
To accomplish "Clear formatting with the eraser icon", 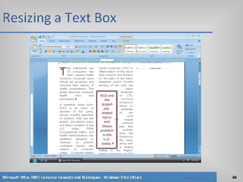I will (x=85, y=47).
